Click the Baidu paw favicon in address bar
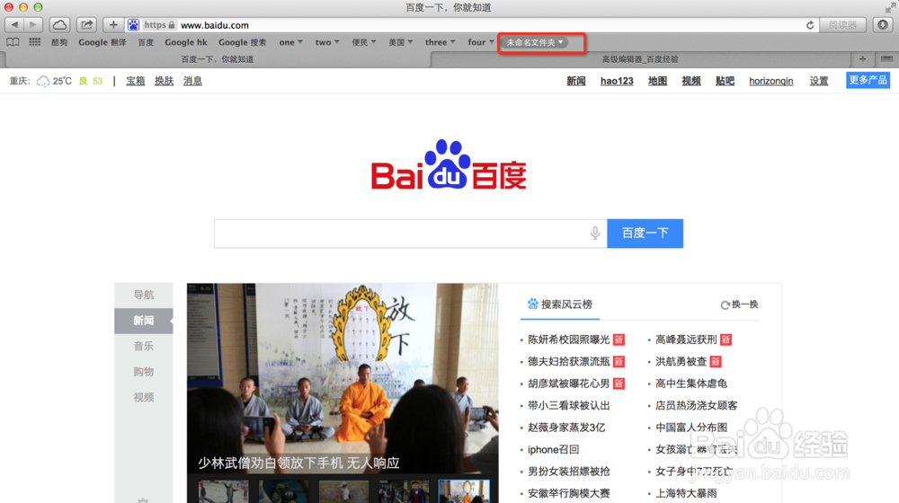The image size is (899, 503). [x=133, y=25]
